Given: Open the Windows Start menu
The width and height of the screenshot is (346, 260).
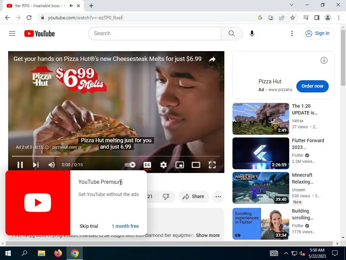Looking at the screenshot, I should (x=8, y=253).
